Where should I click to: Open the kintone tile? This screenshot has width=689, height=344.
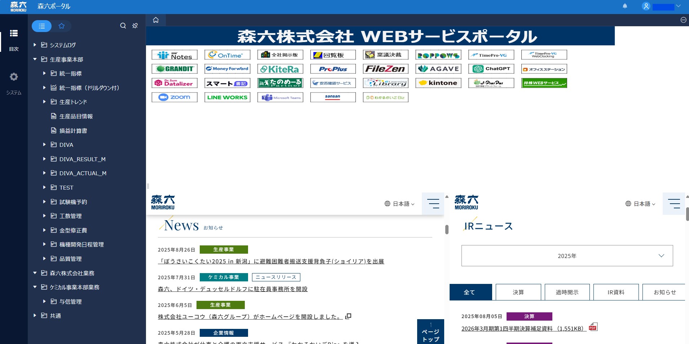[438, 83]
